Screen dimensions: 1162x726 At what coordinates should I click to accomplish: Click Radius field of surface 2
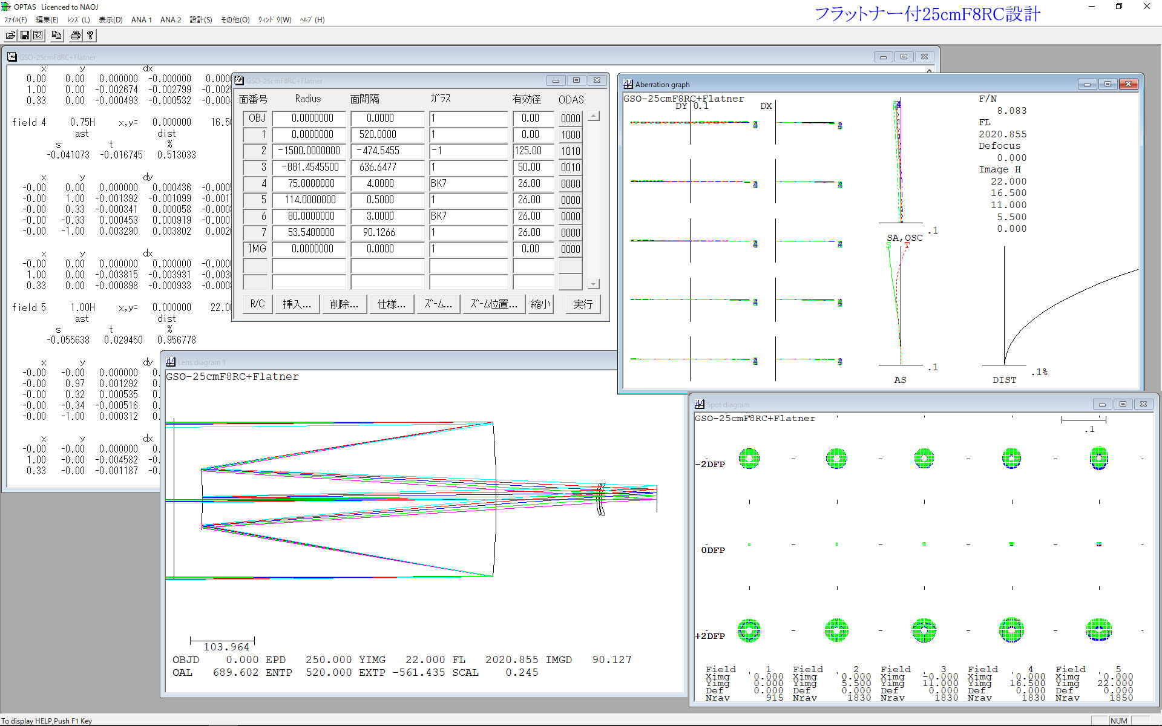tap(309, 151)
